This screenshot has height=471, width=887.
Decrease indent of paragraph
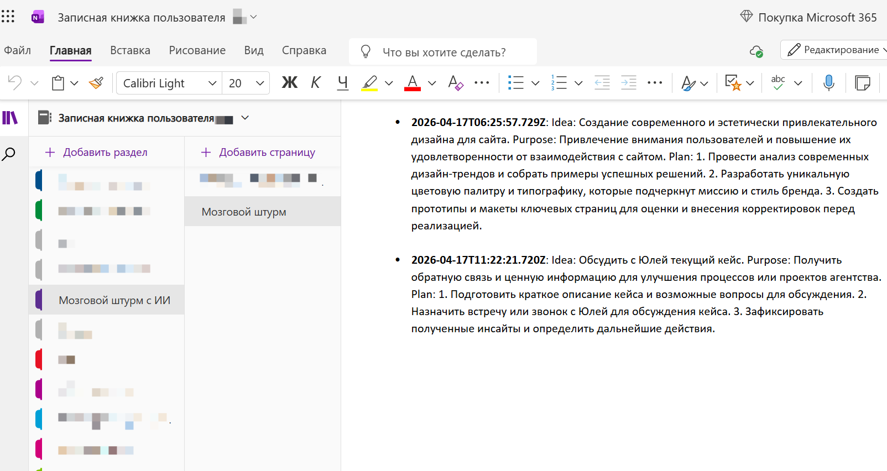602,83
